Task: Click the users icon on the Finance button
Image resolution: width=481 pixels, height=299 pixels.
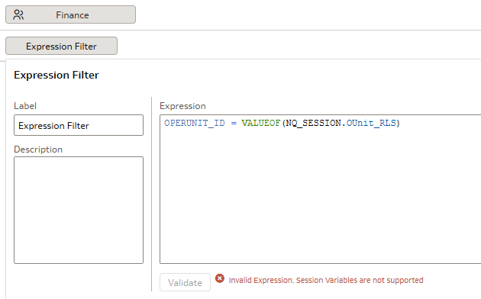Action: click(18, 14)
